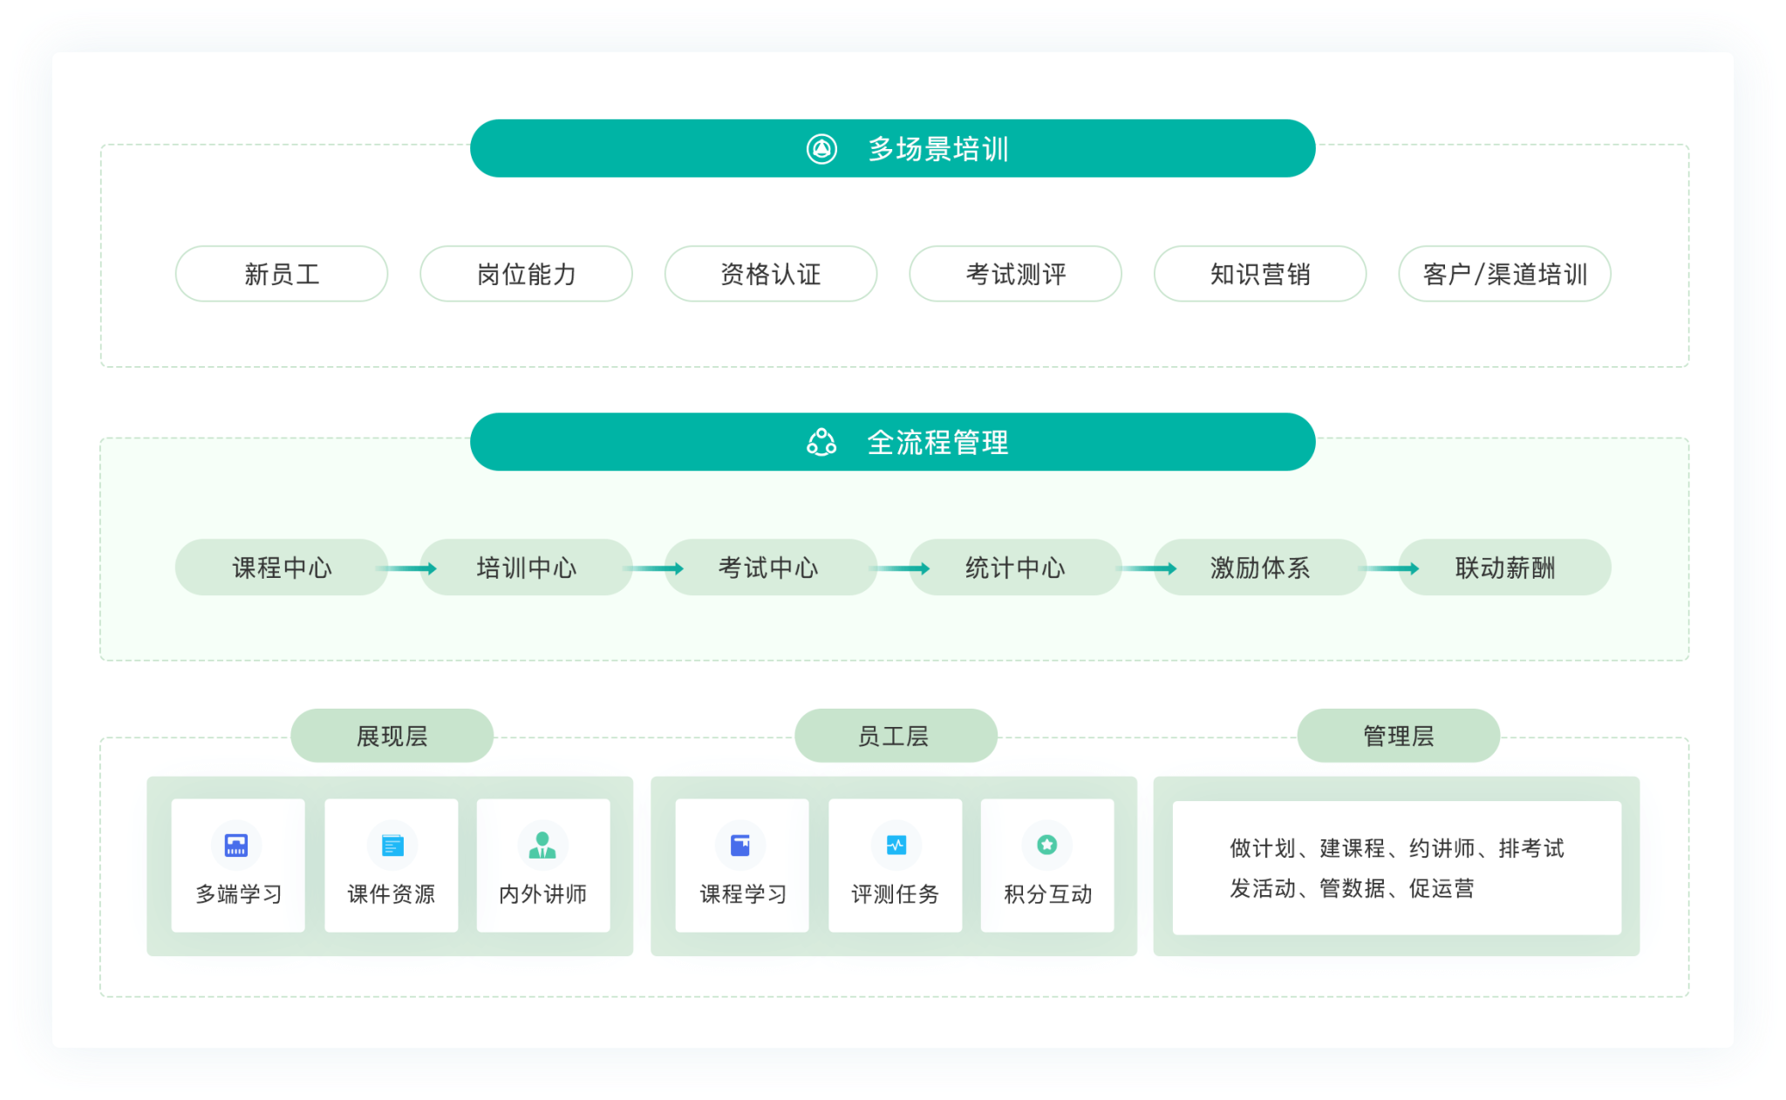
Task: Select the 联动薪酬 step
Action: coord(1504,567)
